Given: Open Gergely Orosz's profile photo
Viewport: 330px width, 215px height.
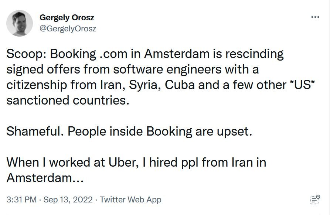Looking at the screenshot, I should click(20, 23).
